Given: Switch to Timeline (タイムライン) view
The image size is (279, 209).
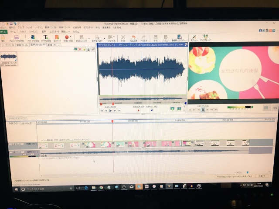Looking at the screenshot, I should pyautogui.click(x=14, y=123).
